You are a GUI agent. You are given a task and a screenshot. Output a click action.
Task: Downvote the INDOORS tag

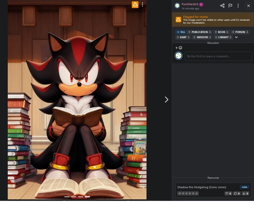210,37
